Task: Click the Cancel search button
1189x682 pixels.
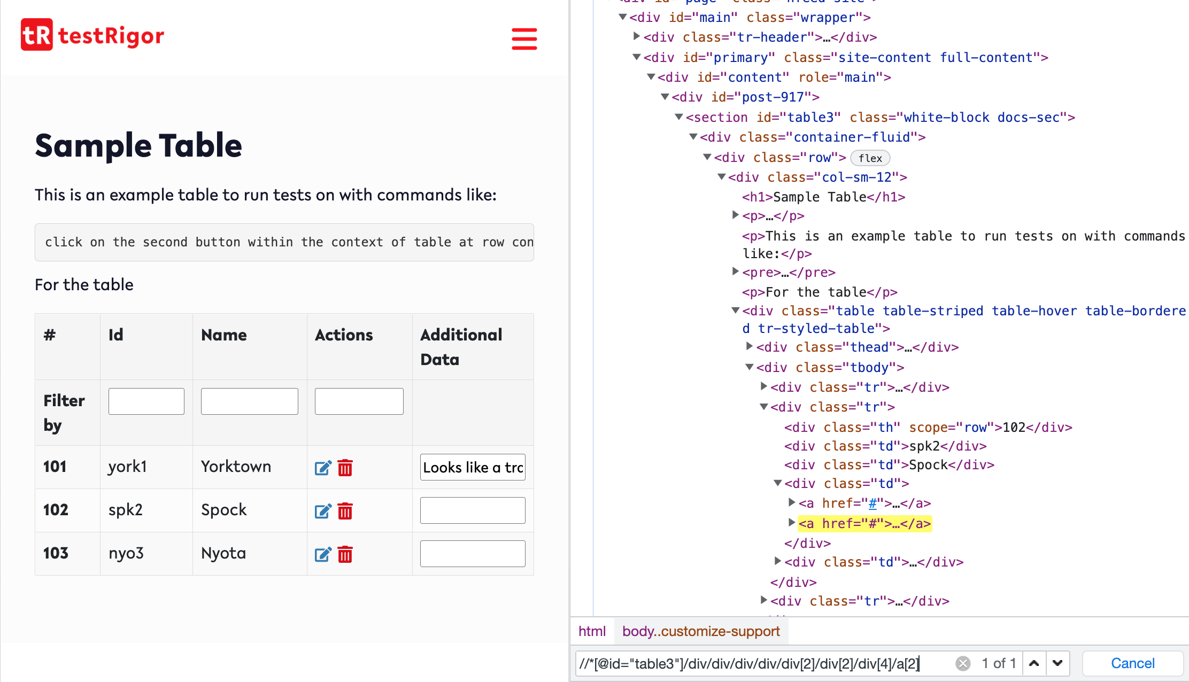Action: (1132, 663)
